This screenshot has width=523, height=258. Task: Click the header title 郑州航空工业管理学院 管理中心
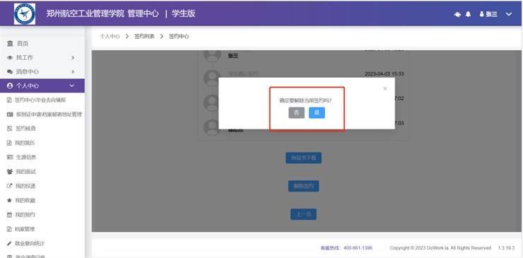coord(102,13)
